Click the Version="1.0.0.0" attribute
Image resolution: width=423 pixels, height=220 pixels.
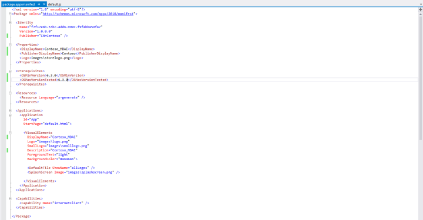click(36, 31)
